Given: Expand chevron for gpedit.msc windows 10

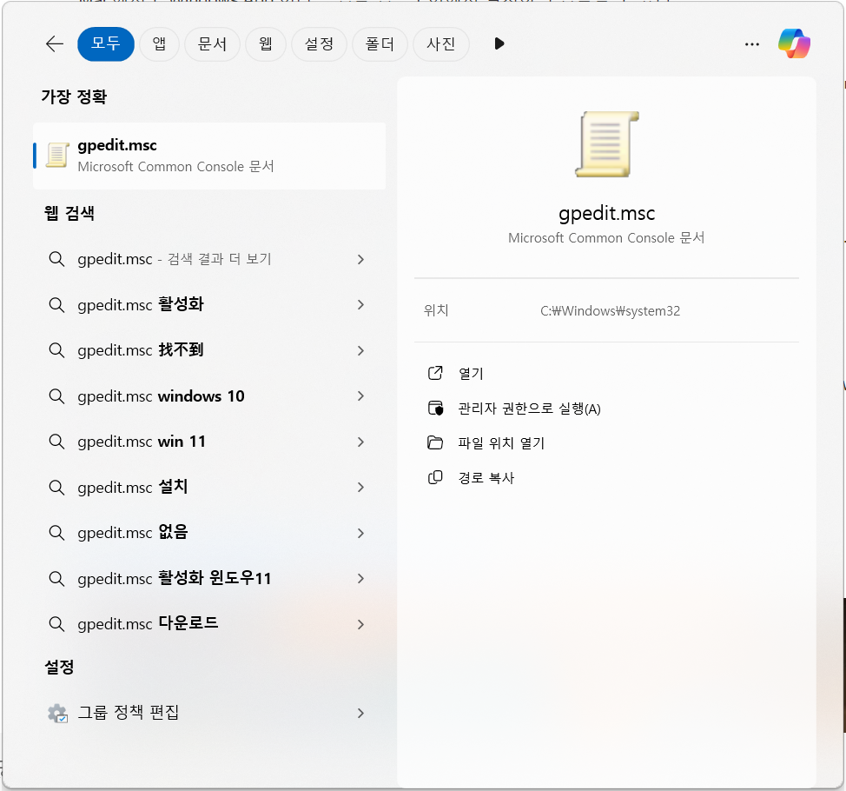Looking at the screenshot, I should pos(360,395).
